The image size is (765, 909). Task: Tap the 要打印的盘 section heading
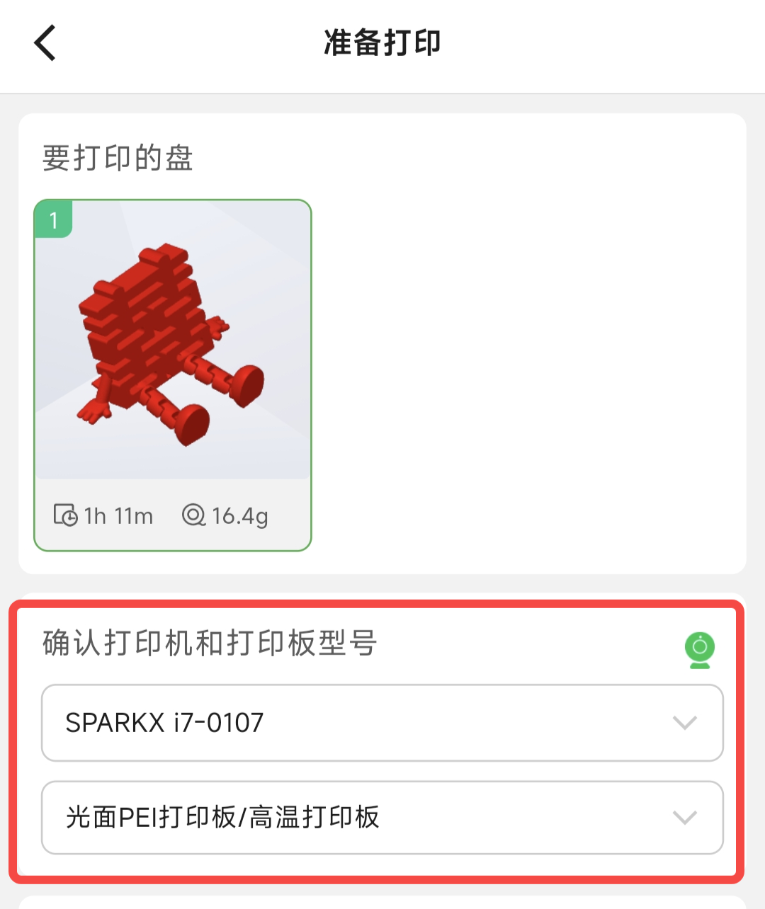coord(118,157)
